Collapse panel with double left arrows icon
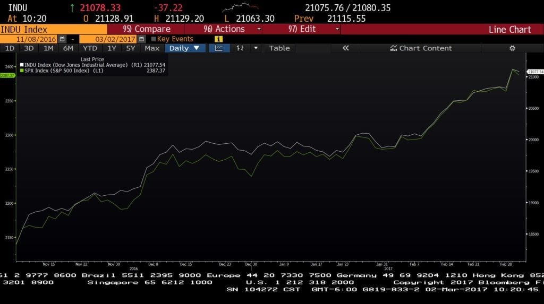 345,48
